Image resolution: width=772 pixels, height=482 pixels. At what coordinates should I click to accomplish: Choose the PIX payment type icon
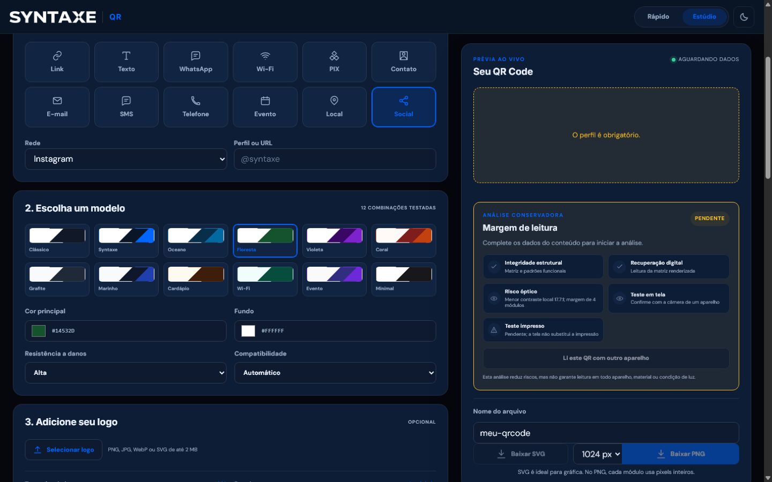pyautogui.click(x=335, y=56)
